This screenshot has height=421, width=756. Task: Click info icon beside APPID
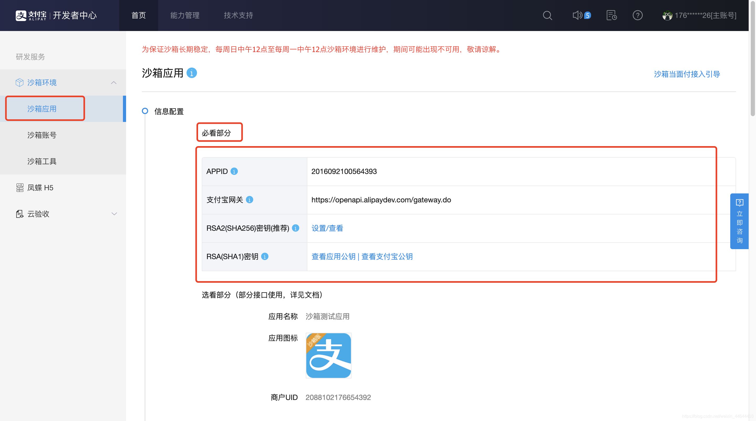tap(234, 171)
